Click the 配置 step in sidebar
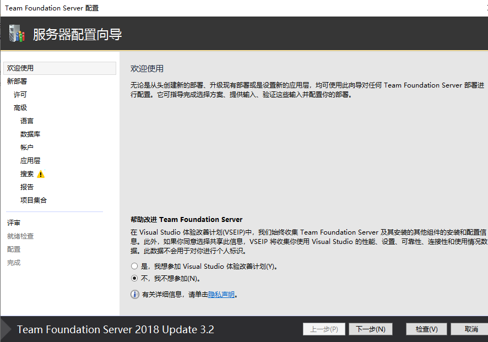 click(14, 249)
